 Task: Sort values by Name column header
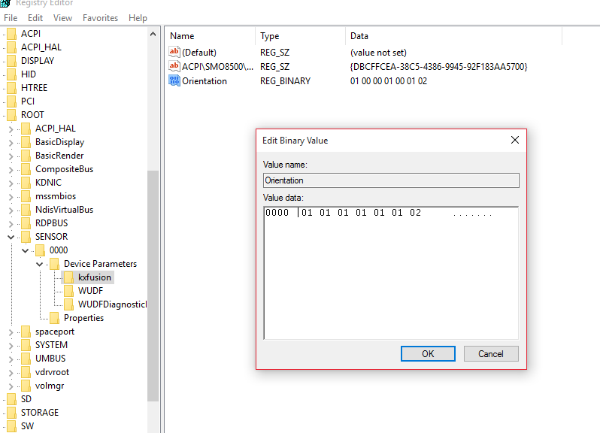click(211, 36)
